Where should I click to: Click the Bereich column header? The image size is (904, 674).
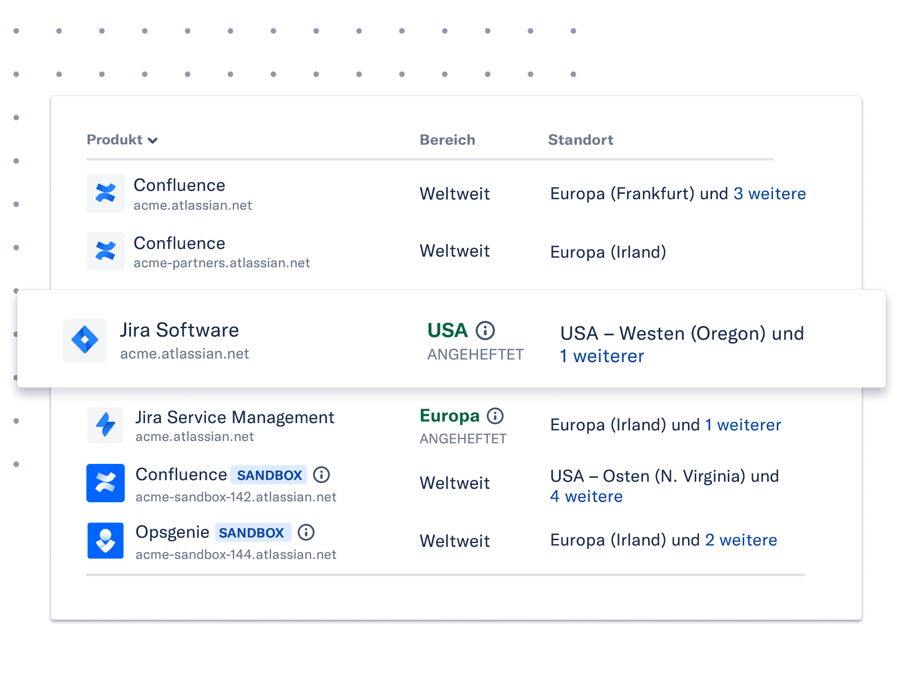pos(447,140)
